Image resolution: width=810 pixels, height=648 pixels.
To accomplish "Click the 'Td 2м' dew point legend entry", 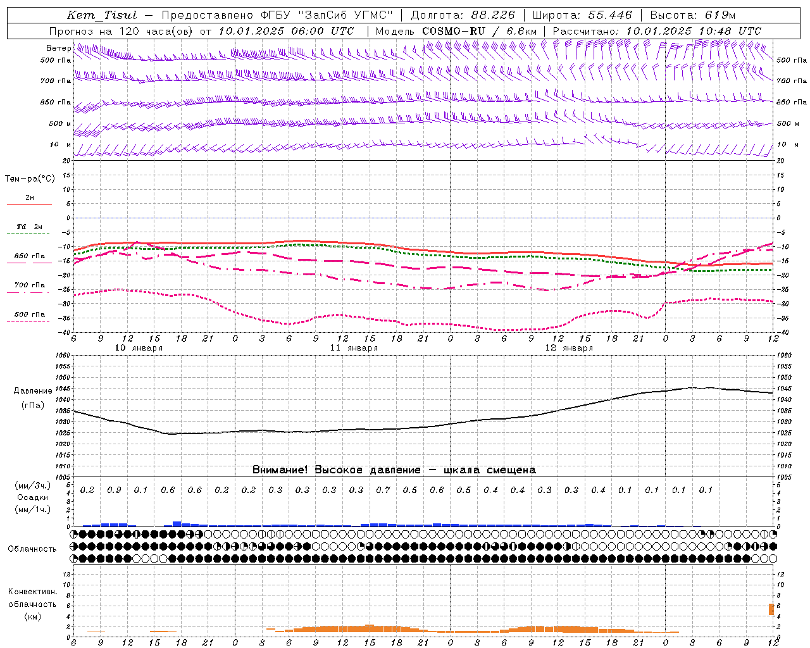I will pos(29,227).
